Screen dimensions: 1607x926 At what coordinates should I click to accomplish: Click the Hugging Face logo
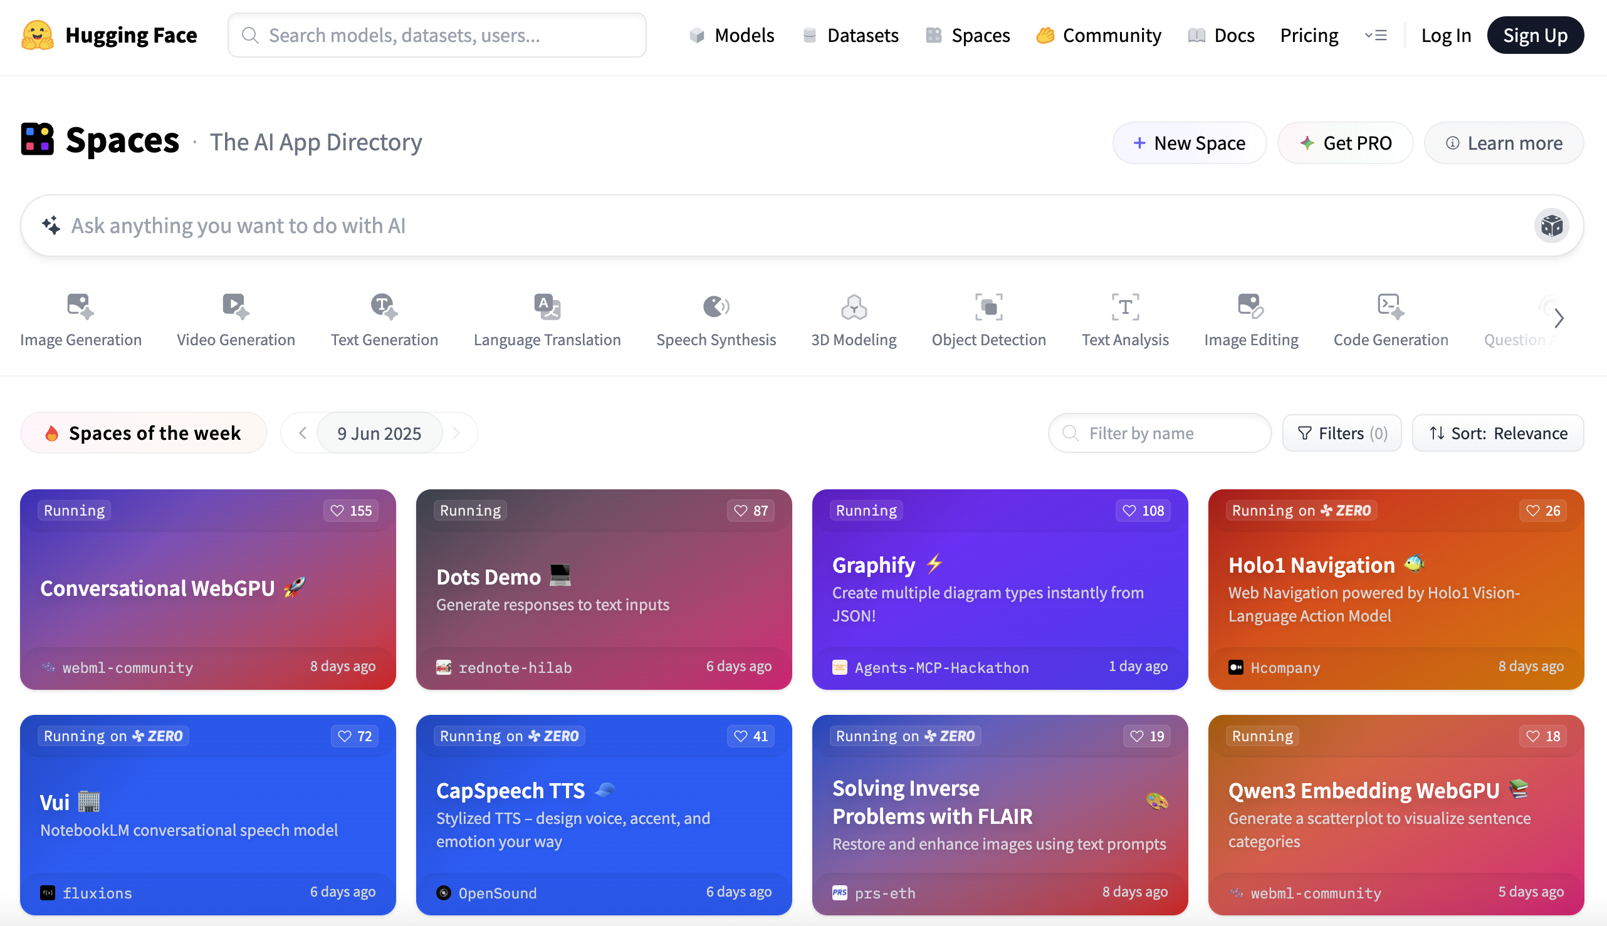109,35
